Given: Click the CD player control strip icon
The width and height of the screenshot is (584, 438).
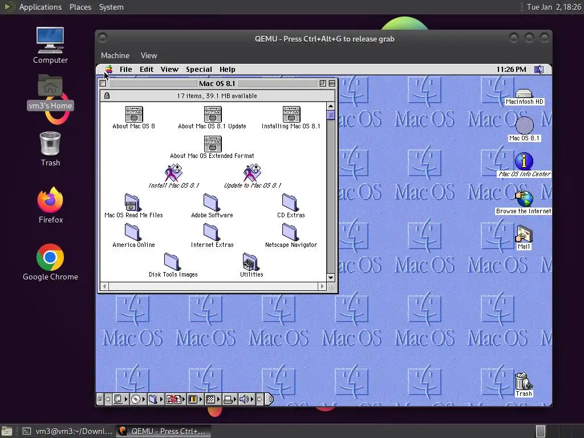Looking at the screenshot, I should point(136,400).
